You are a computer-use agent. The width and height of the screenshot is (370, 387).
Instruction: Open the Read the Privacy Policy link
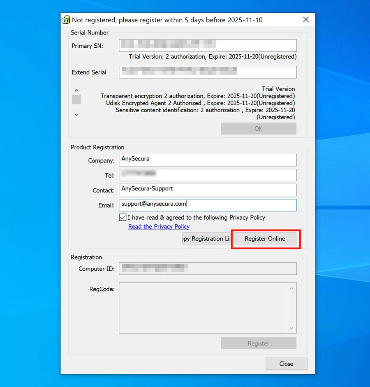(159, 226)
